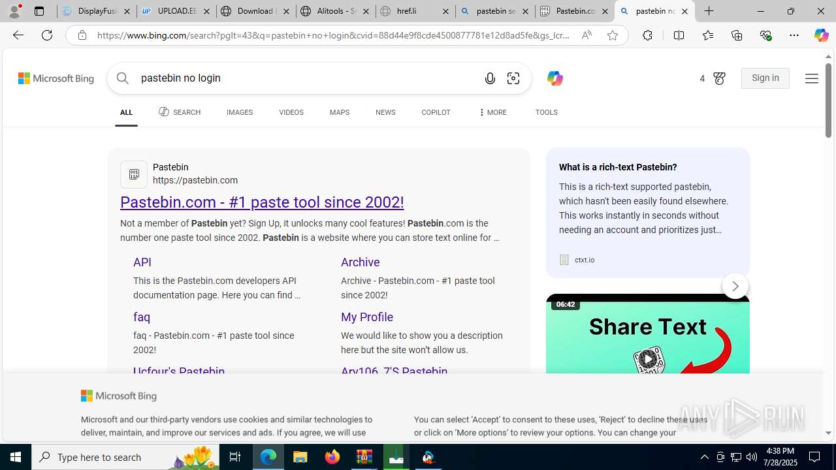Open a new browser tab
This screenshot has height=470, width=836.
[709, 11]
